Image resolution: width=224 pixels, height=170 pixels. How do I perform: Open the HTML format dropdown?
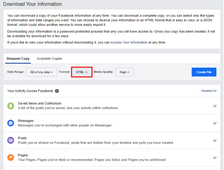(x=82, y=72)
